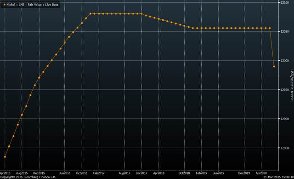
Task: Click the Apr2020 x-axis label
Action: (261, 173)
